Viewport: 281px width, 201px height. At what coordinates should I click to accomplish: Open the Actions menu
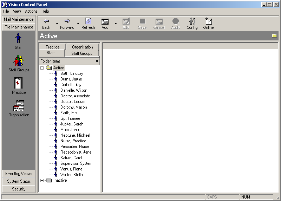[x=31, y=11]
